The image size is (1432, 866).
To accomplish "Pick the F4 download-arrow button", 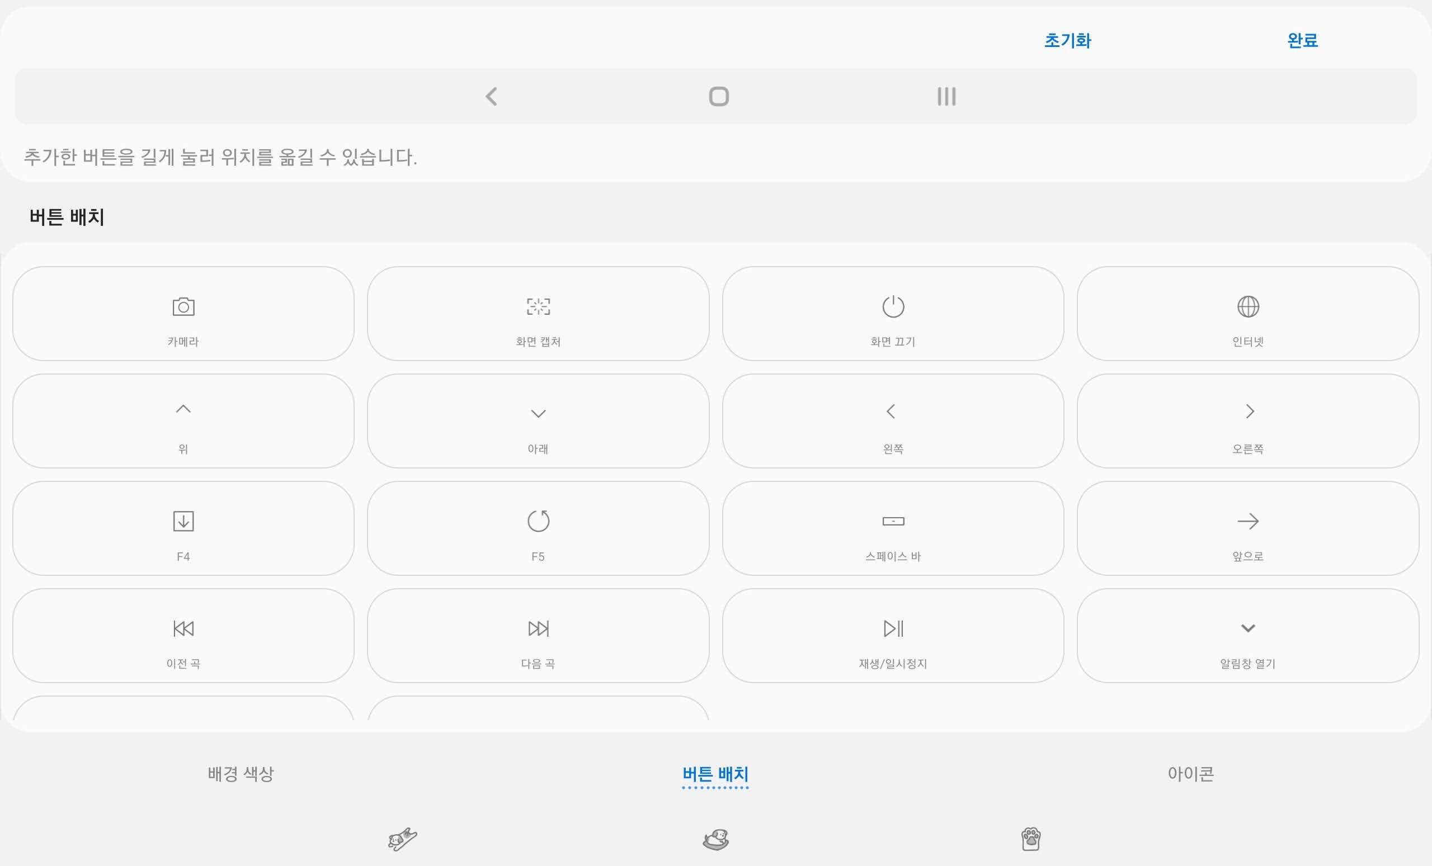I will [x=183, y=528].
